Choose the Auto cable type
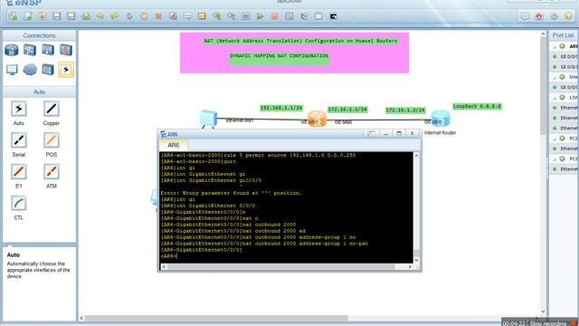Viewport: 579px width, 326px height. (x=18, y=109)
